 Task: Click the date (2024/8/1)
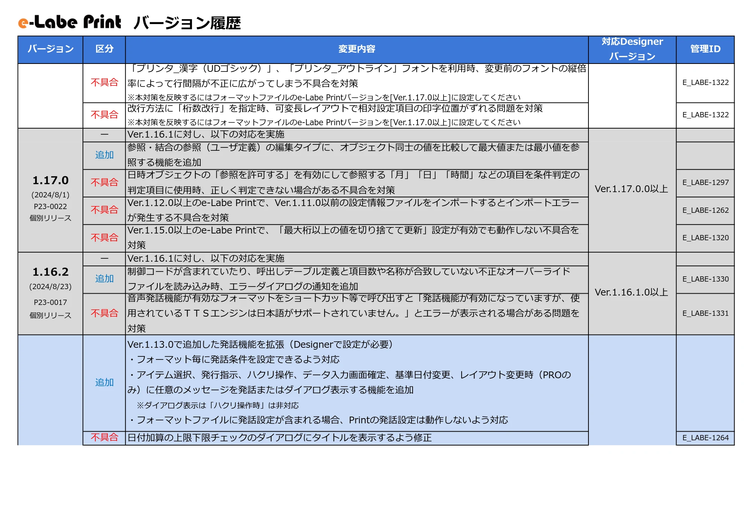pos(50,195)
